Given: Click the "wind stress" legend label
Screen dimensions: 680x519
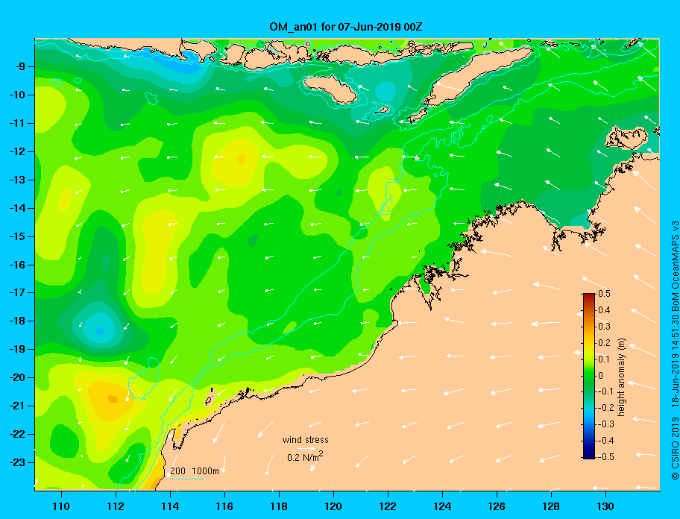Looking at the screenshot, I should click(x=305, y=440).
